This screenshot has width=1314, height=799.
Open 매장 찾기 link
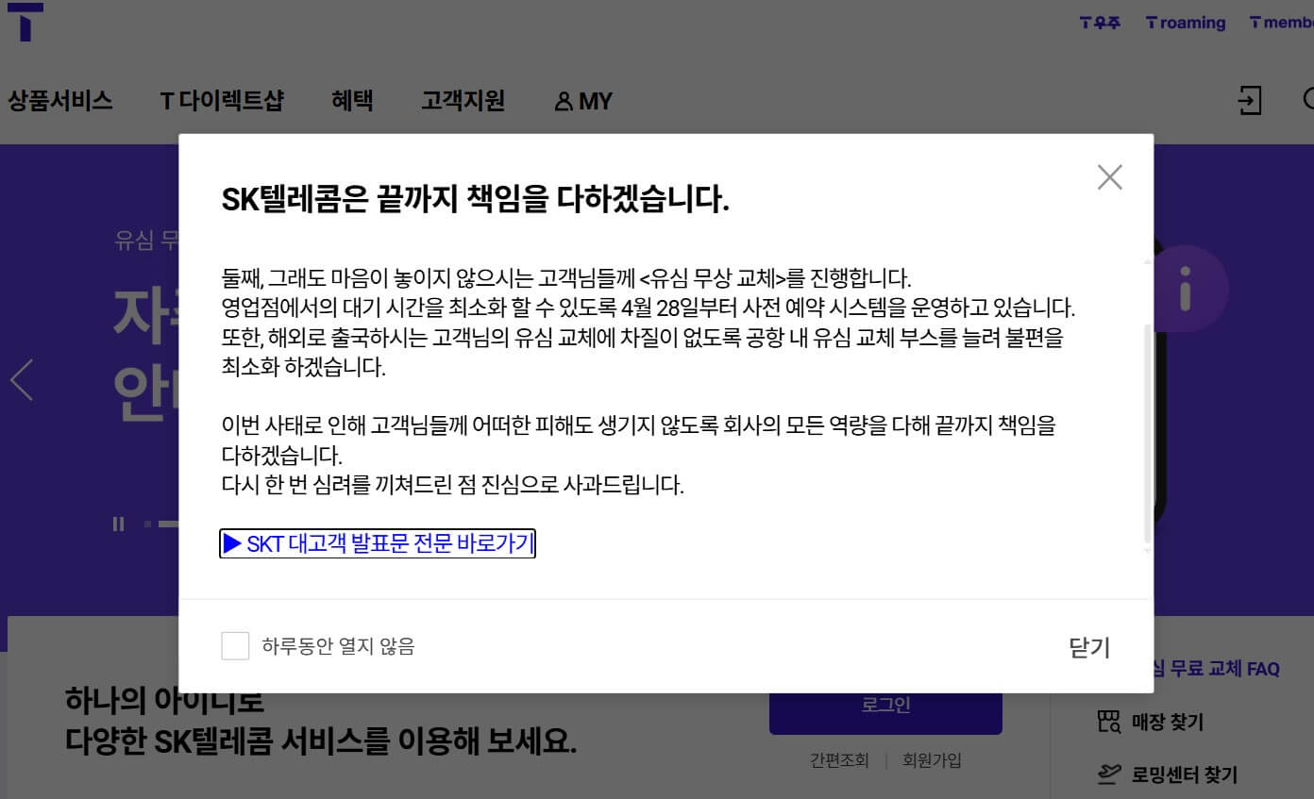1168,723
